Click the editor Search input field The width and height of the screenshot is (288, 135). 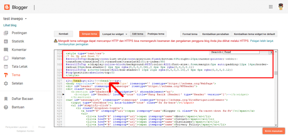(241, 52)
